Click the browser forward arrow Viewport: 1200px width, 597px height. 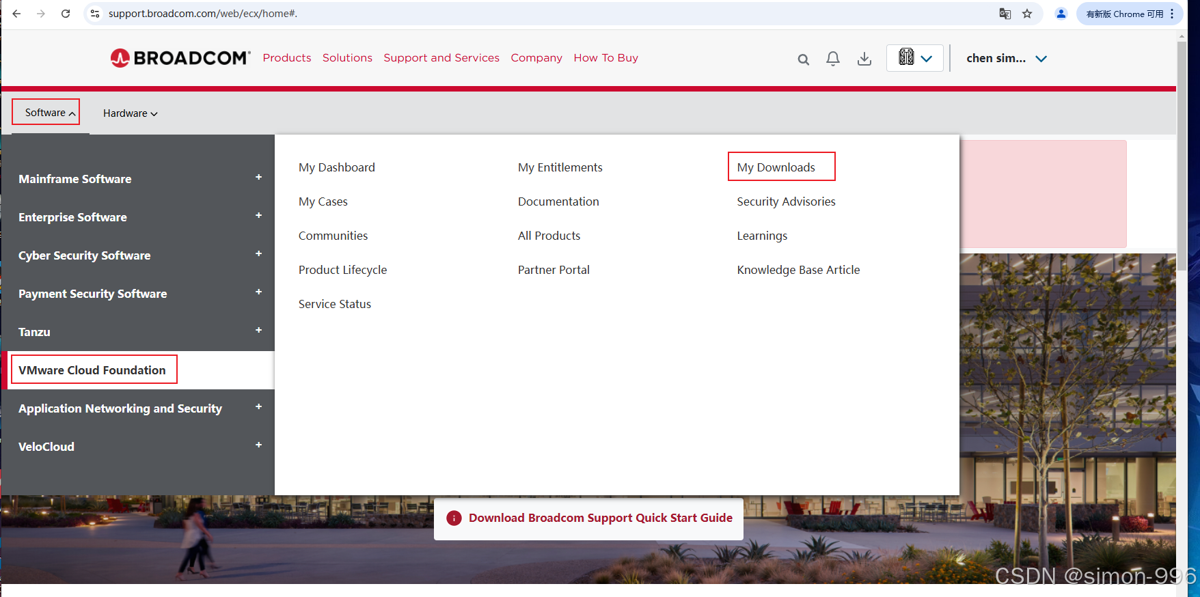click(41, 14)
